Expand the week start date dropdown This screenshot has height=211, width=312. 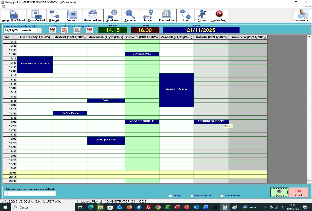coord(39,30)
